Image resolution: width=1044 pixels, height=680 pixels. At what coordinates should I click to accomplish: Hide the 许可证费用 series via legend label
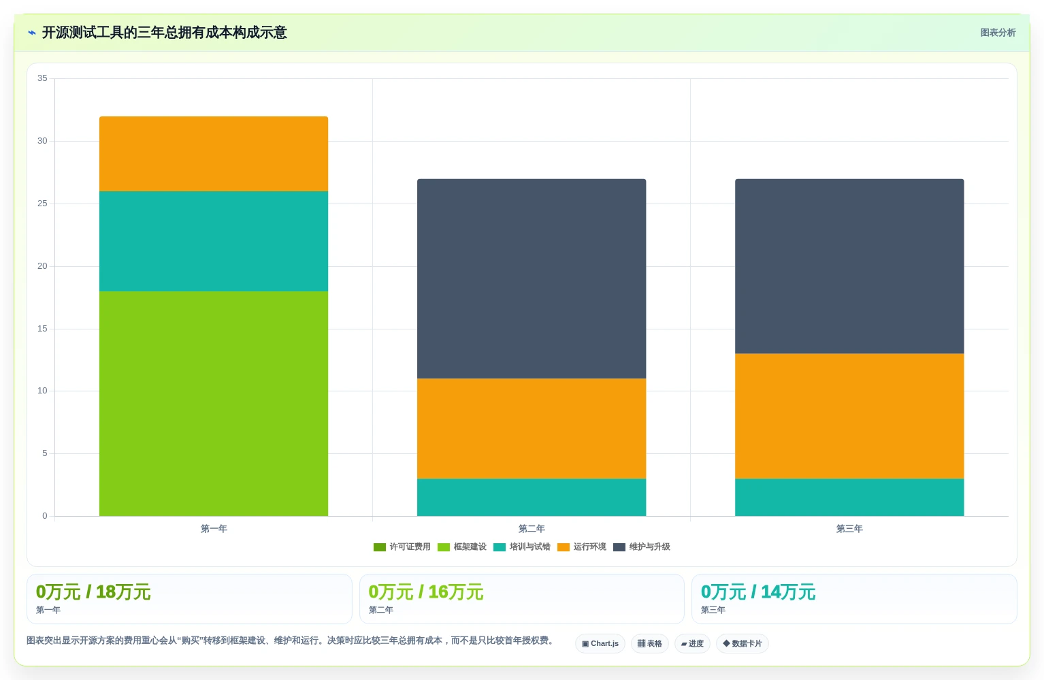coord(410,547)
